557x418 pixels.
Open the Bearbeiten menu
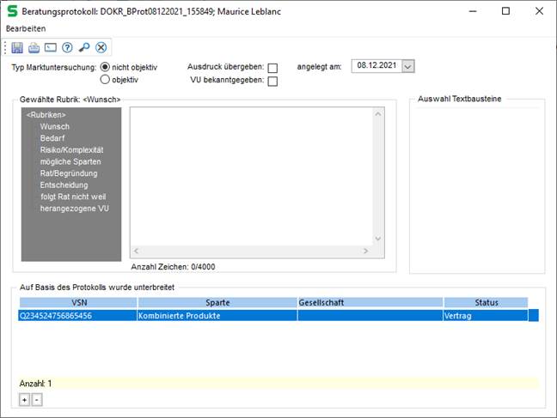coord(26,28)
